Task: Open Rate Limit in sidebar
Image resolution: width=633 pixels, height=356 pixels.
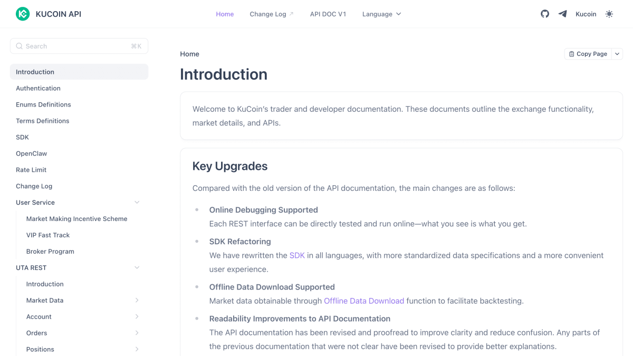Action: [31, 170]
